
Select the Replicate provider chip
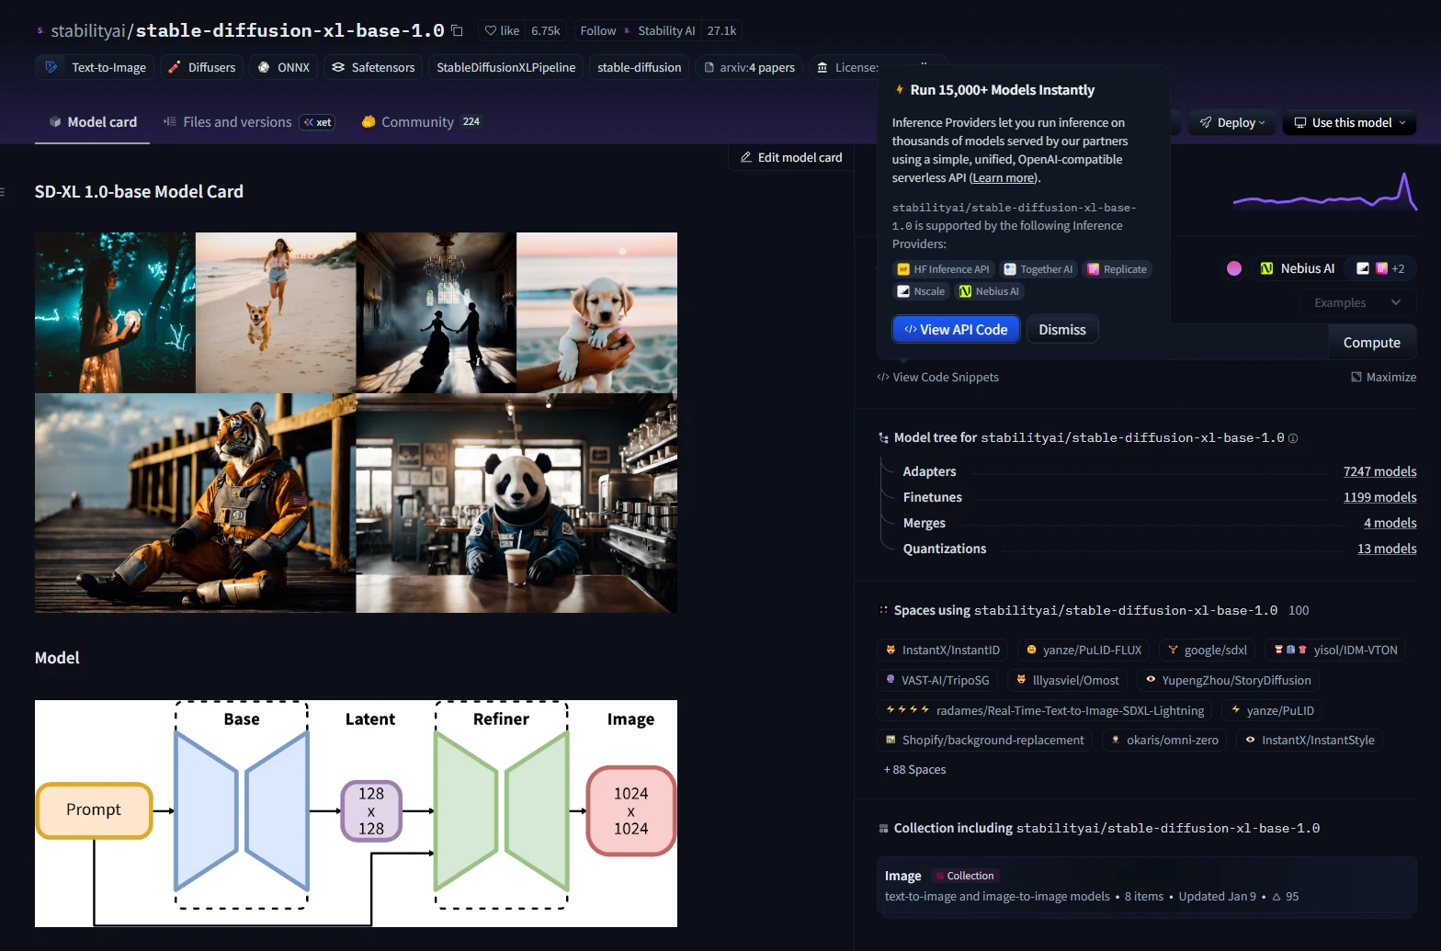1118,269
